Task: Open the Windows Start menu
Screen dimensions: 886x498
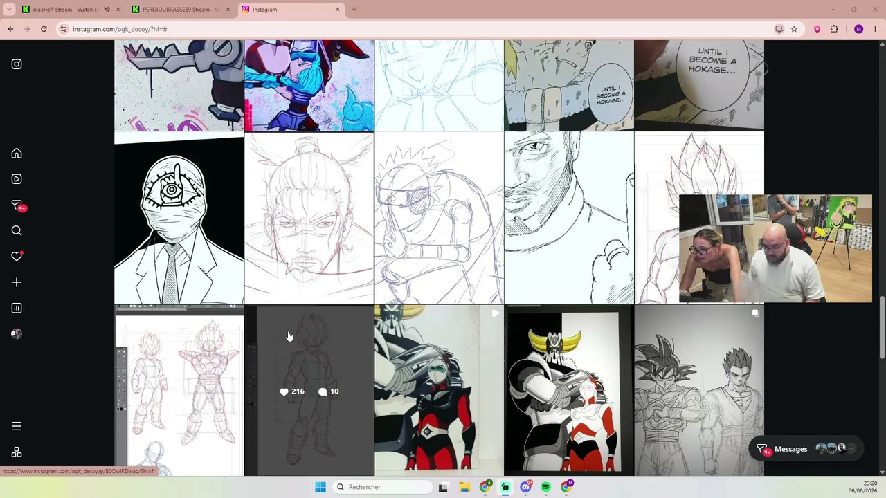Action: [320, 487]
